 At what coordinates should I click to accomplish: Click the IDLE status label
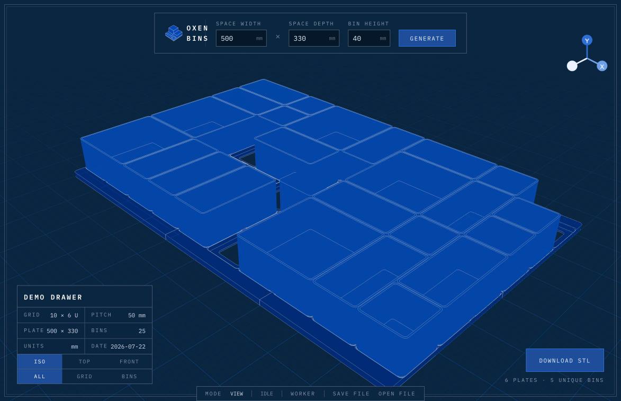(267, 394)
